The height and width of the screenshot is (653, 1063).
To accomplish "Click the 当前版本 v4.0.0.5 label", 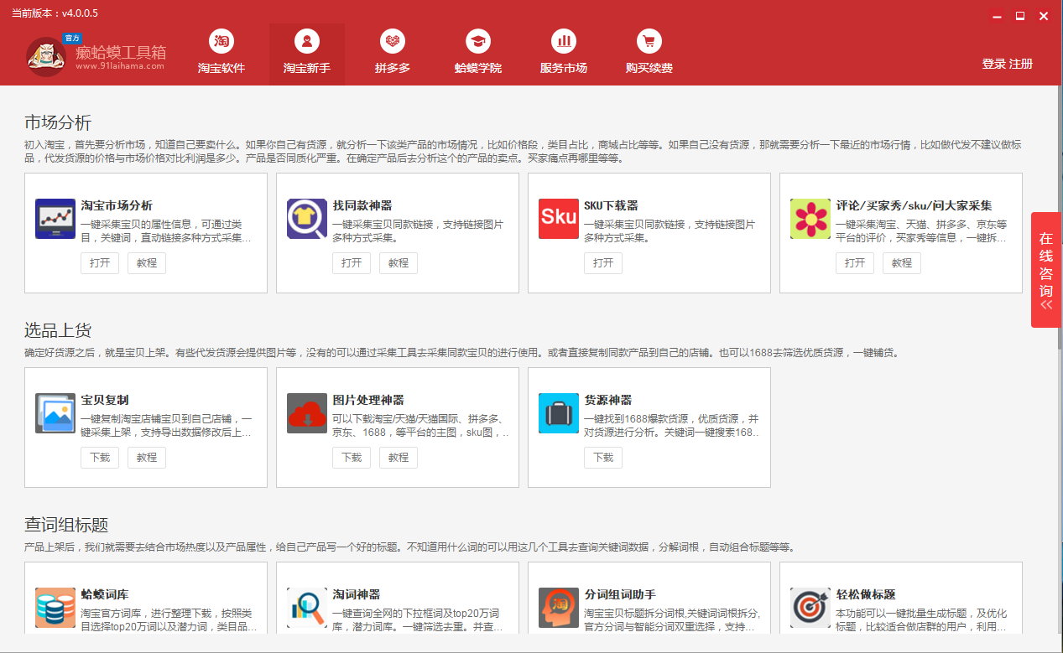I will (55, 13).
